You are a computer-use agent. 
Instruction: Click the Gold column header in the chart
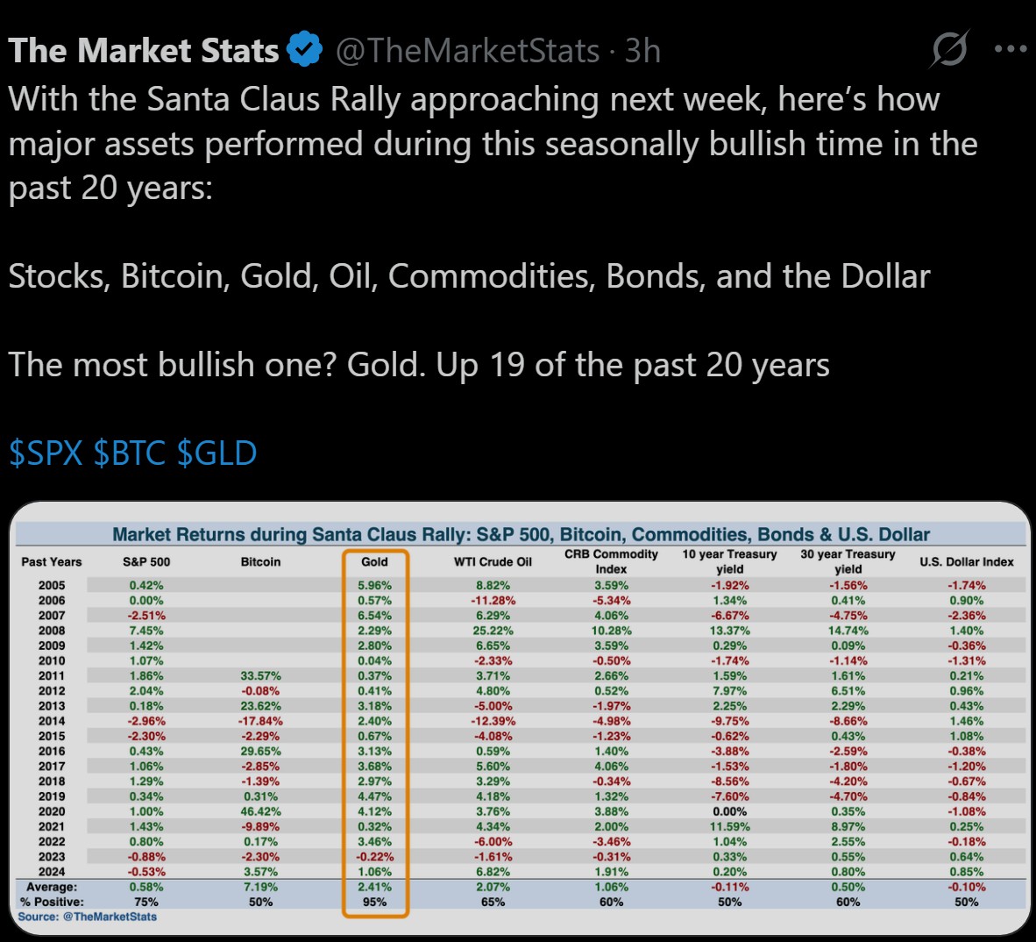point(374,562)
